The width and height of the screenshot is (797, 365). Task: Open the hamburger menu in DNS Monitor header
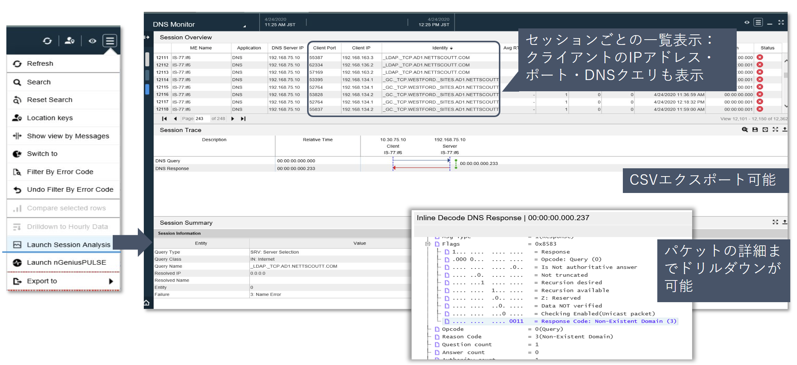pos(758,22)
